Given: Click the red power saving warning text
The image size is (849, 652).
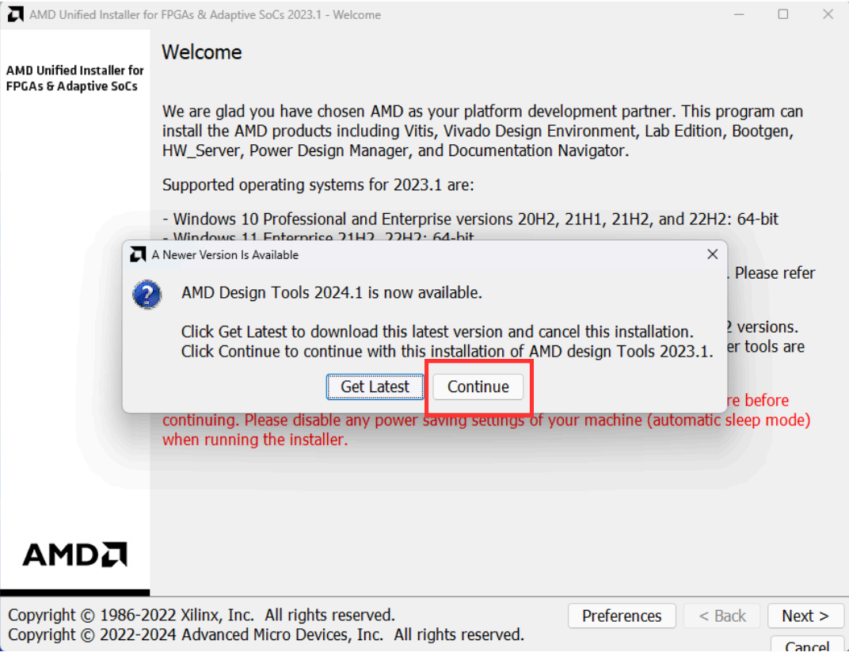Looking at the screenshot, I should point(485,429).
